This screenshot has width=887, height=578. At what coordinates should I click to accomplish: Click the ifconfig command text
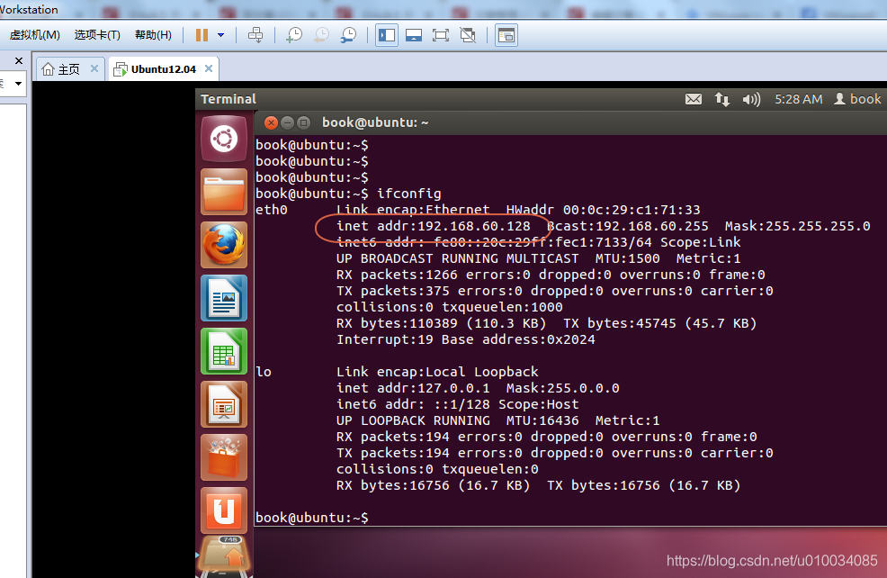pos(409,194)
